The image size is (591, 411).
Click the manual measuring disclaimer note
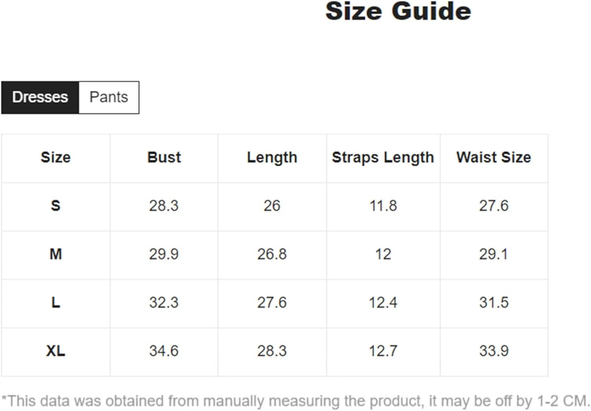point(295,401)
